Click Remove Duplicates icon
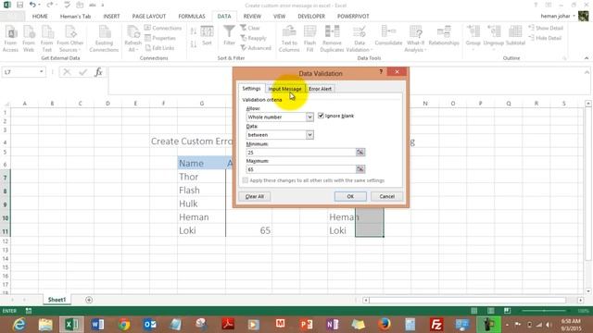This screenshot has height=333, width=593. tap(332, 39)
